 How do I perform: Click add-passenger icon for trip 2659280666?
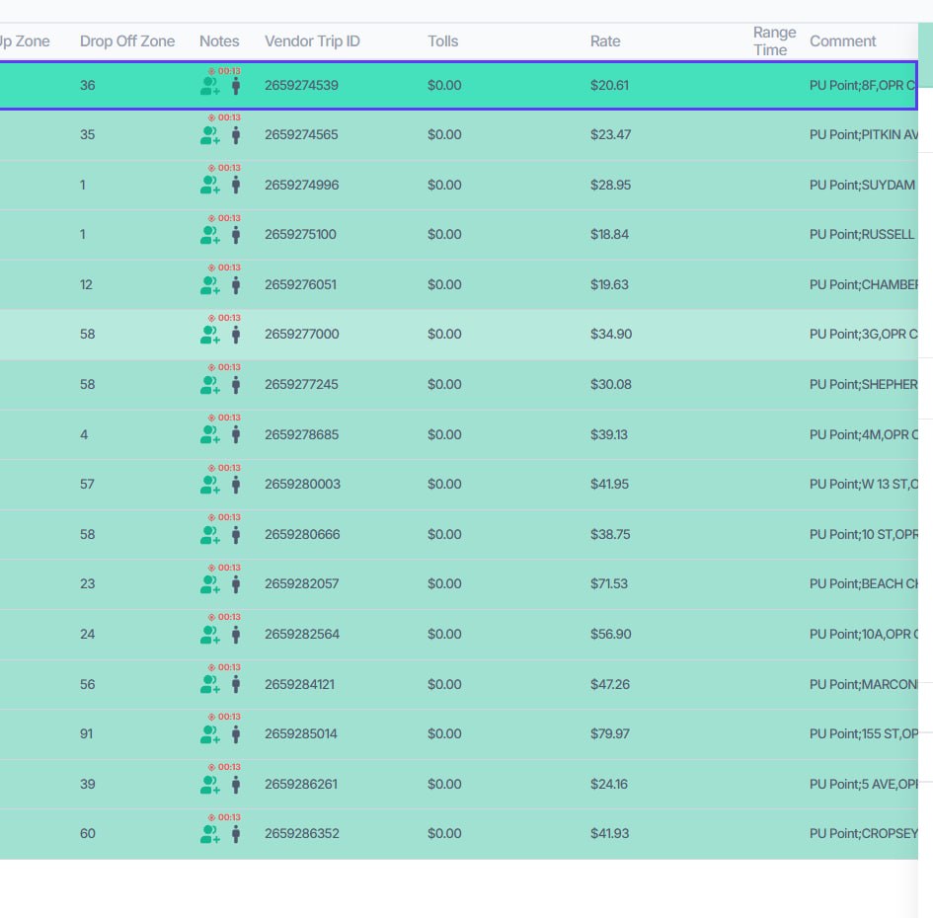pos(209,535)
